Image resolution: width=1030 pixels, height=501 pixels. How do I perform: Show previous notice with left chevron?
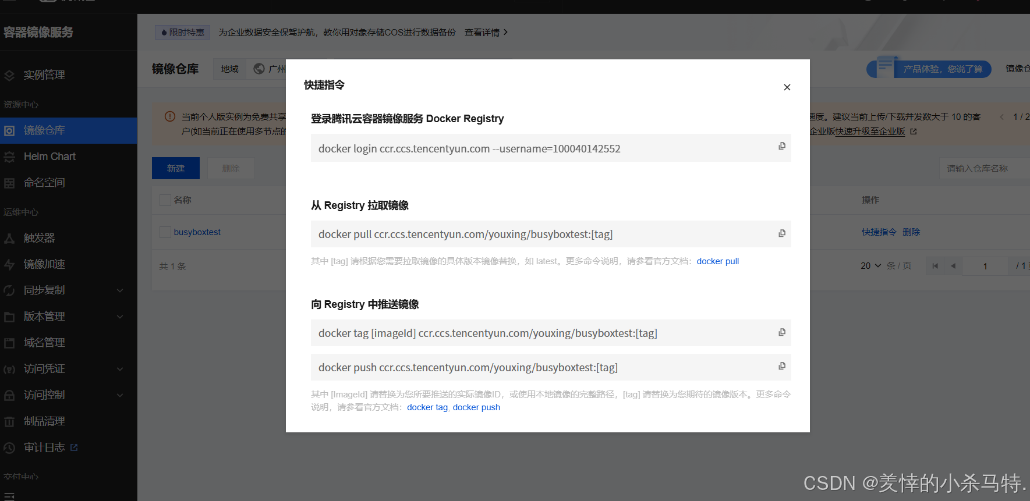(x=1002, y=117)
